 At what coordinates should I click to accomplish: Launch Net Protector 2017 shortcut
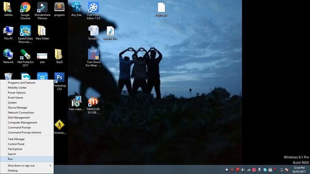point(25,58)
